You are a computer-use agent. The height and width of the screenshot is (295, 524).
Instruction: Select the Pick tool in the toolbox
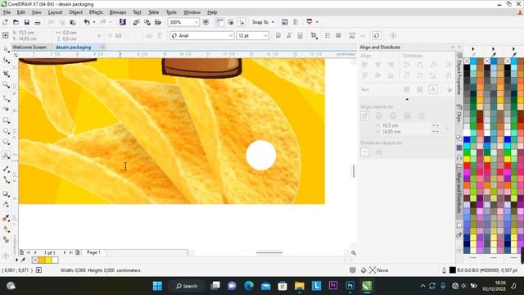pyautogui.click(x=6, y=49)
